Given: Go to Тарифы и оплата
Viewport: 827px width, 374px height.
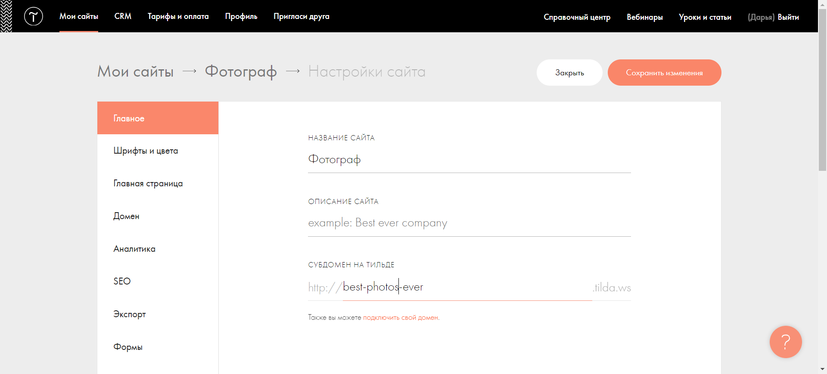Looking at the screenshot, I should pyautogui.click(x=178, y=16).
